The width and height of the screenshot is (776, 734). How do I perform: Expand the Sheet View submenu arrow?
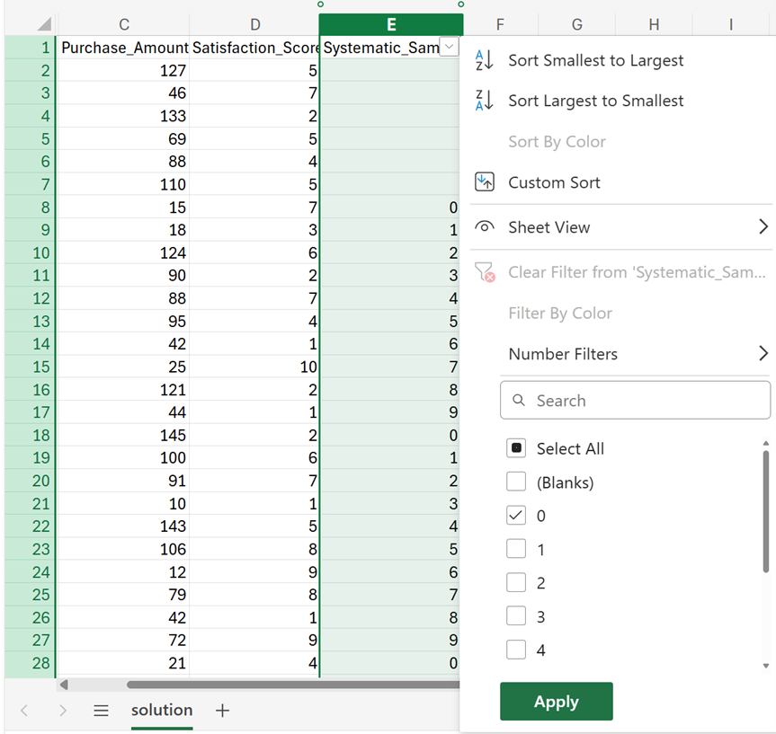[x=763, y=227]
